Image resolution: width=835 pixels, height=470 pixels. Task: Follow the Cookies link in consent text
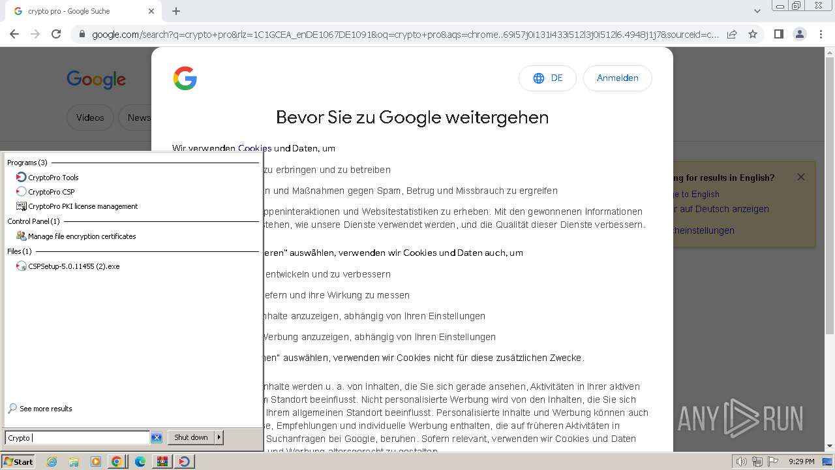pos(255,148)
